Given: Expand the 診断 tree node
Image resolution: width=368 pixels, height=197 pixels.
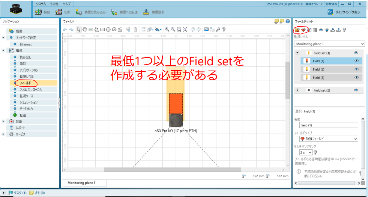Looking at the screenshot, I should pyautogui.click(x=3, y=122).
